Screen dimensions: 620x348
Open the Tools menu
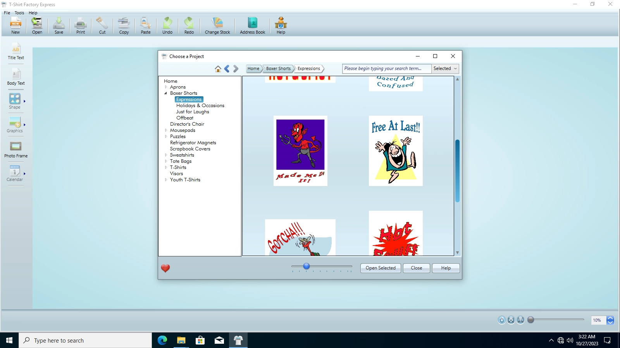(x=19, y=13)
